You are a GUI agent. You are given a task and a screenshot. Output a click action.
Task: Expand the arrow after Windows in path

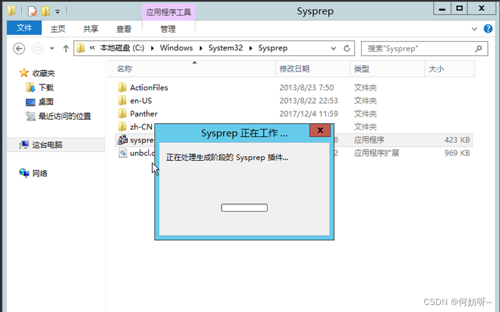tap(201, 48)
